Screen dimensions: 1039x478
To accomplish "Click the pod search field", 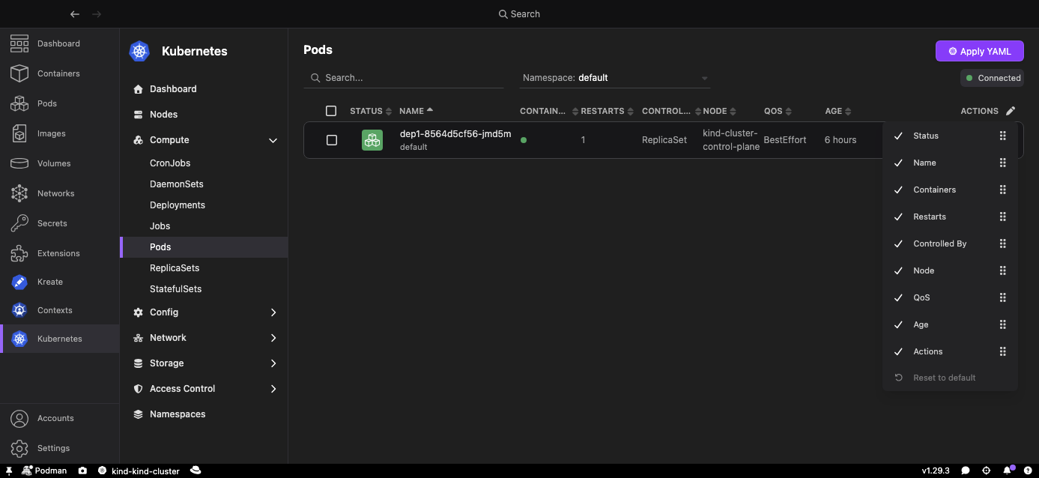I will coord(404,78).
